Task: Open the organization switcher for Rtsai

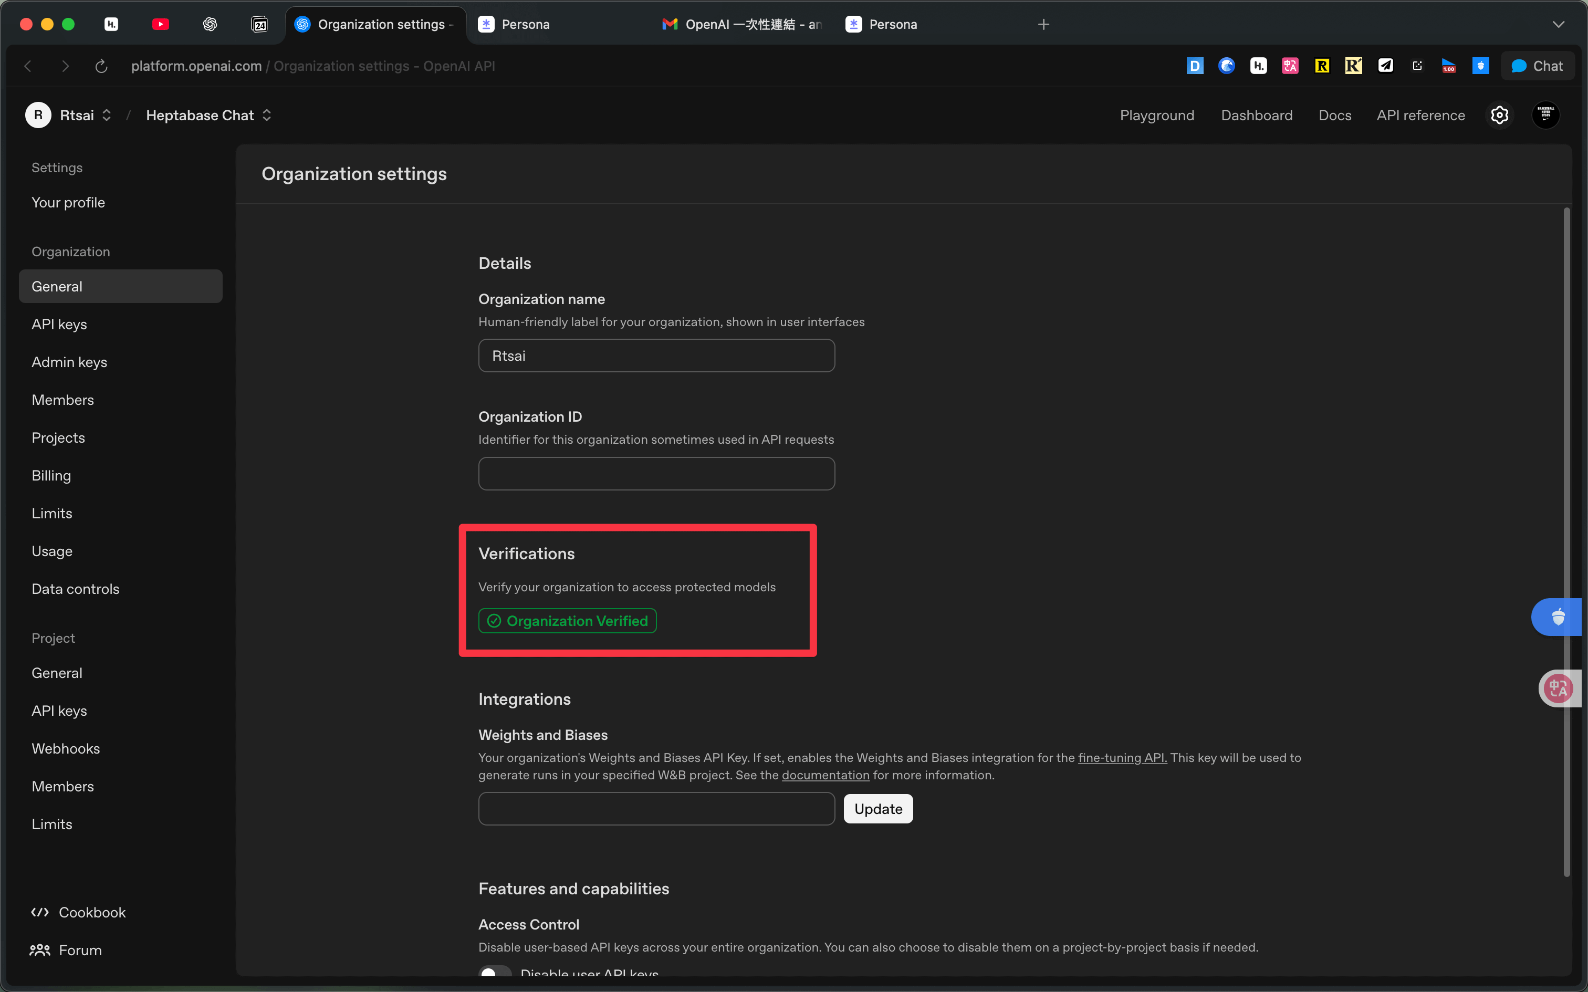Action: pos(106,115)
